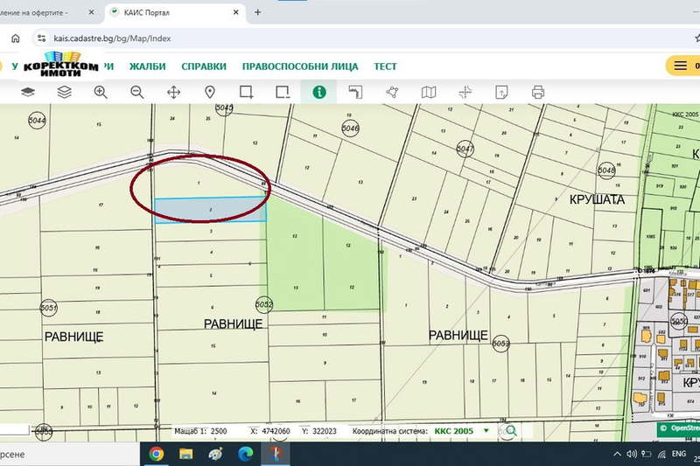Screen dimensions: 700x466
Task: Click the Y: 322023 coordinate value
Action: click(x=319, y=431)
